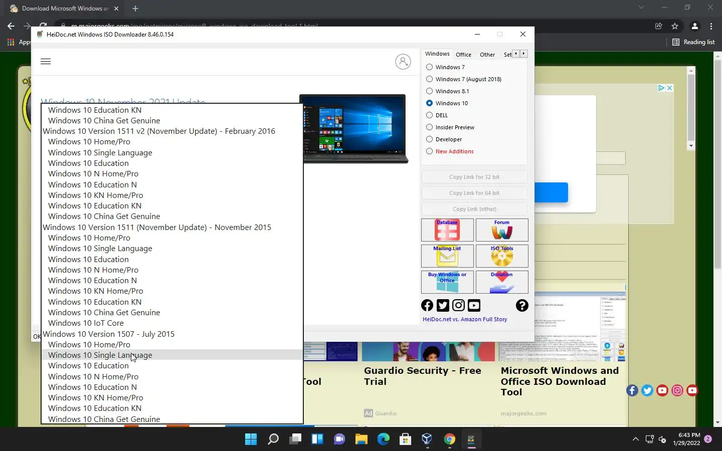Switch to the Office tab

coord(463,55)
